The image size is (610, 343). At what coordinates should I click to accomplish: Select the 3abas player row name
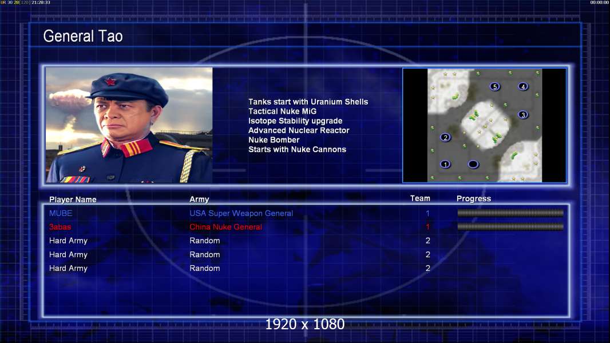click(x=60, y=227)
